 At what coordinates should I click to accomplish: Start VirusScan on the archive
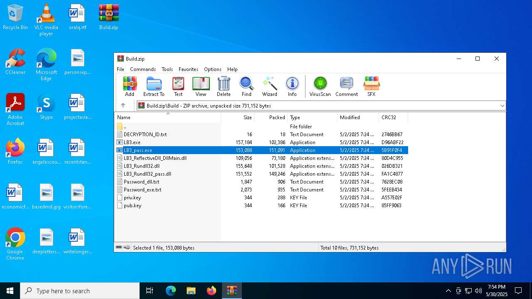tap(320, 87)
